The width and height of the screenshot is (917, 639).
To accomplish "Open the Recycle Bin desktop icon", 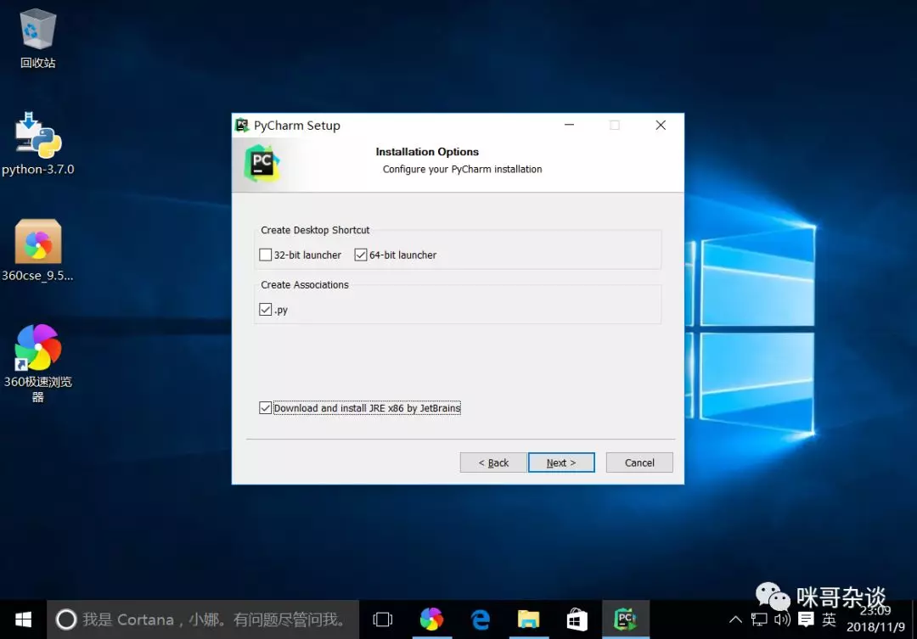I will (x=38, y=38).
